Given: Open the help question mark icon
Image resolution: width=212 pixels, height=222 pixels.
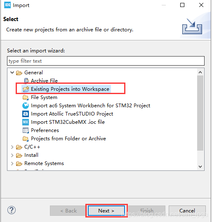Looking at the screenshot, I should pyautogui.click(x=12, y=210).
